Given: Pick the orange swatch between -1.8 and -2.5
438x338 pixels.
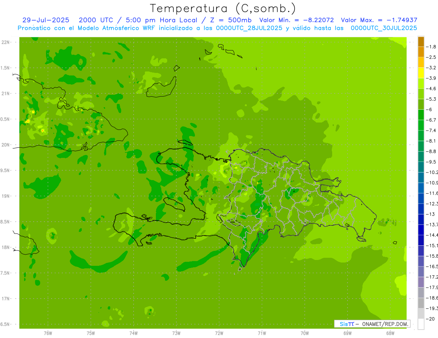Looking at the screenshot, I should pos(421,52).
